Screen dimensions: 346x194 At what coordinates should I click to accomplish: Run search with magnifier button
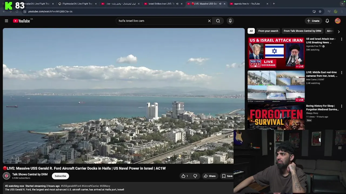click(x=218, y=21)
